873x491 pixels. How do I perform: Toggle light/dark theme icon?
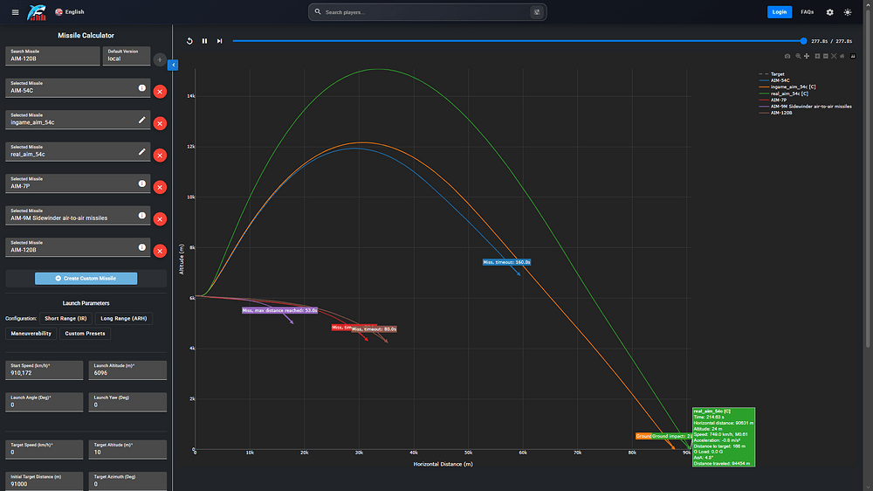848,11
